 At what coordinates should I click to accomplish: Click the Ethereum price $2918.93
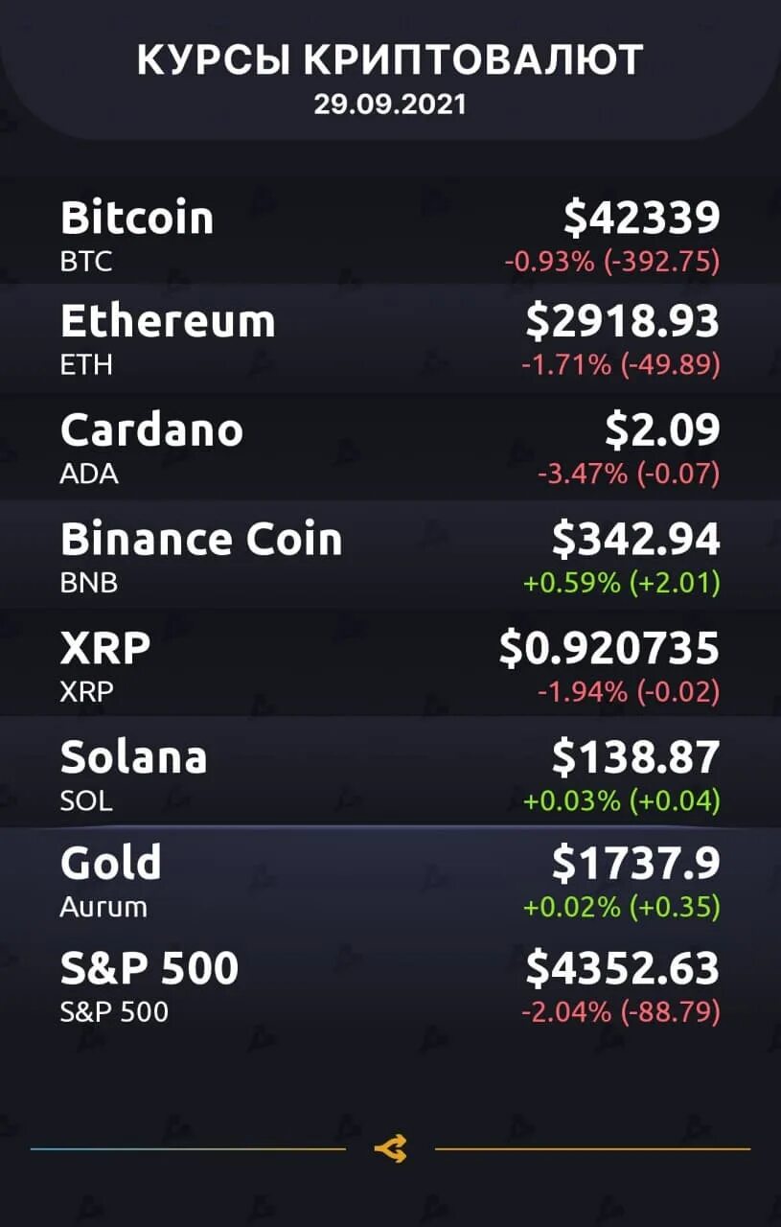pyautogui.click(x=623, y=321)
